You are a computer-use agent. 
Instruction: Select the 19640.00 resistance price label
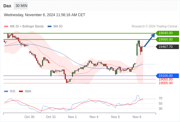pyautogui.click(x=167, y=33)
